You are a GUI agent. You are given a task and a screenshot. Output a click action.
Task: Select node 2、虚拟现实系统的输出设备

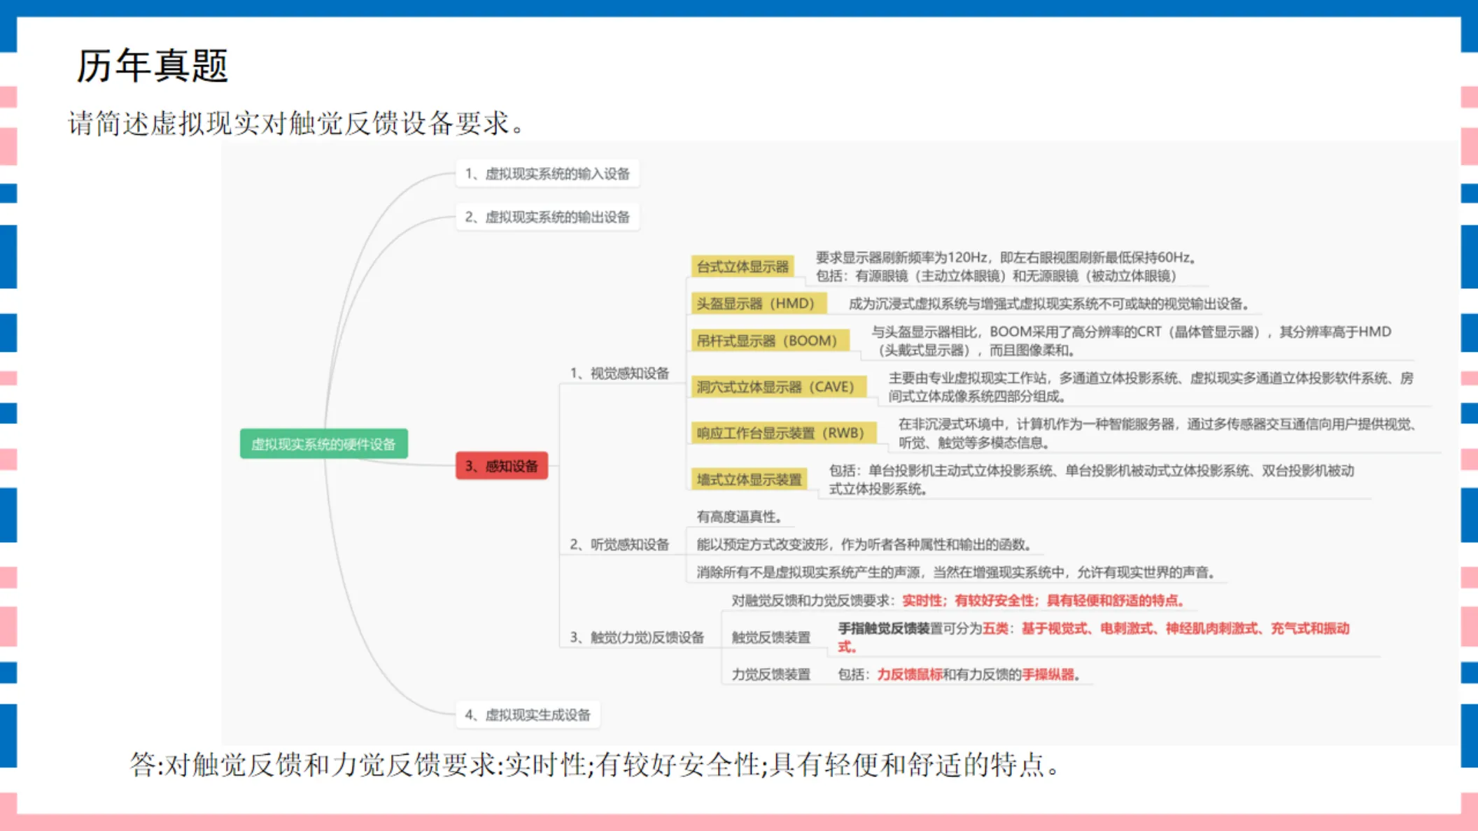click(547, 217)
